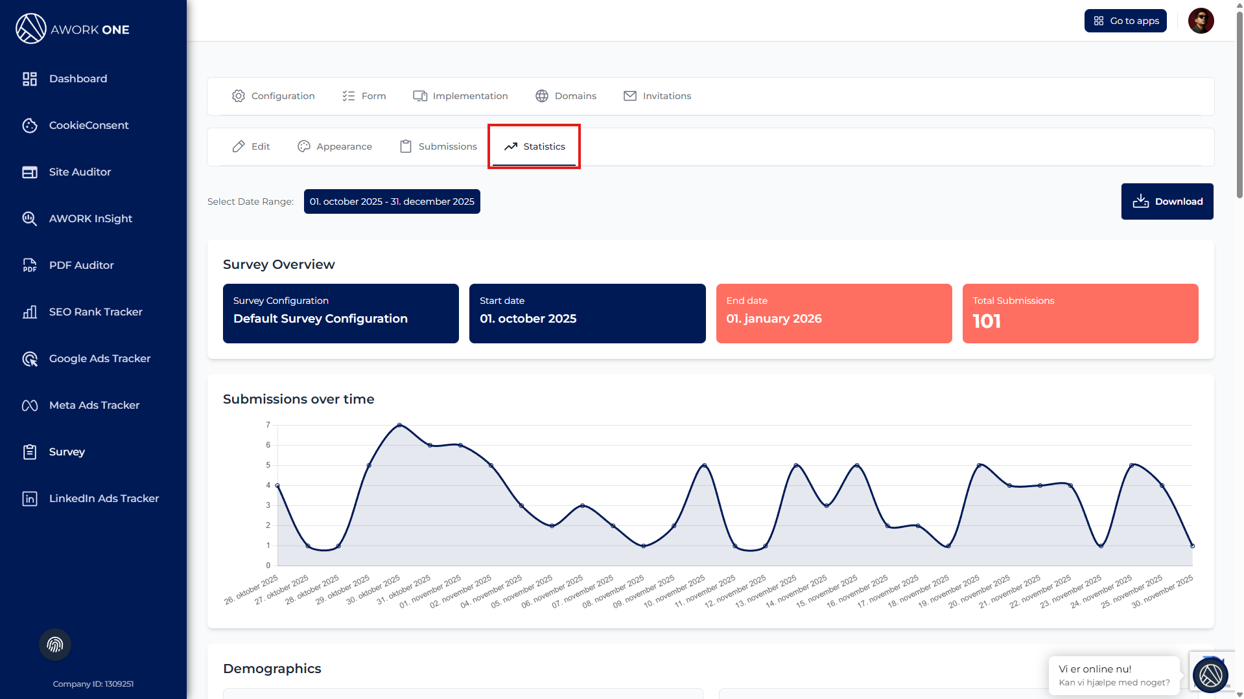
Task: Open LinkedIn Ads Tracker icon
Action: point(30,499)
